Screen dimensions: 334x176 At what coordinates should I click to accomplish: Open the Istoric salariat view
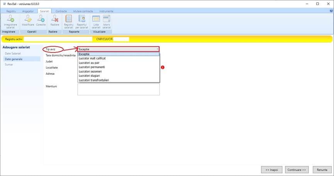pyautogui.click(x=107, y=20)
